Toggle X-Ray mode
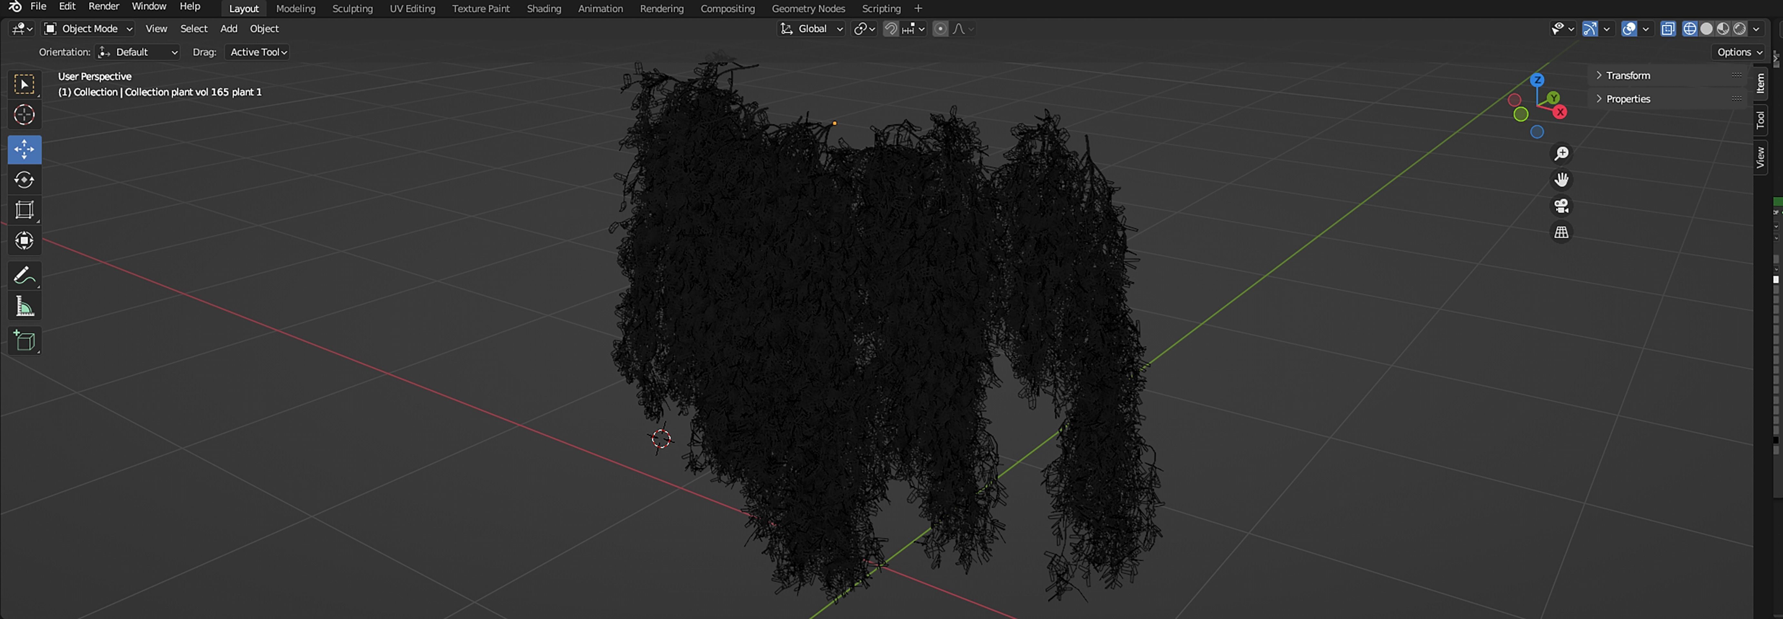The image size is (1783, 619). point(1668,28)
